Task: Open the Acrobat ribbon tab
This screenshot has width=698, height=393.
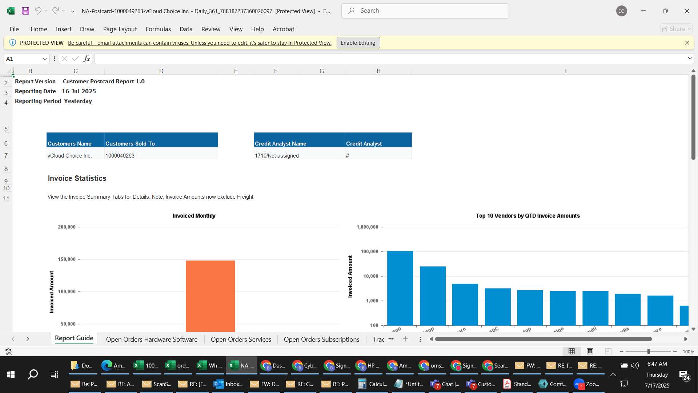Action: pos(283,29)
